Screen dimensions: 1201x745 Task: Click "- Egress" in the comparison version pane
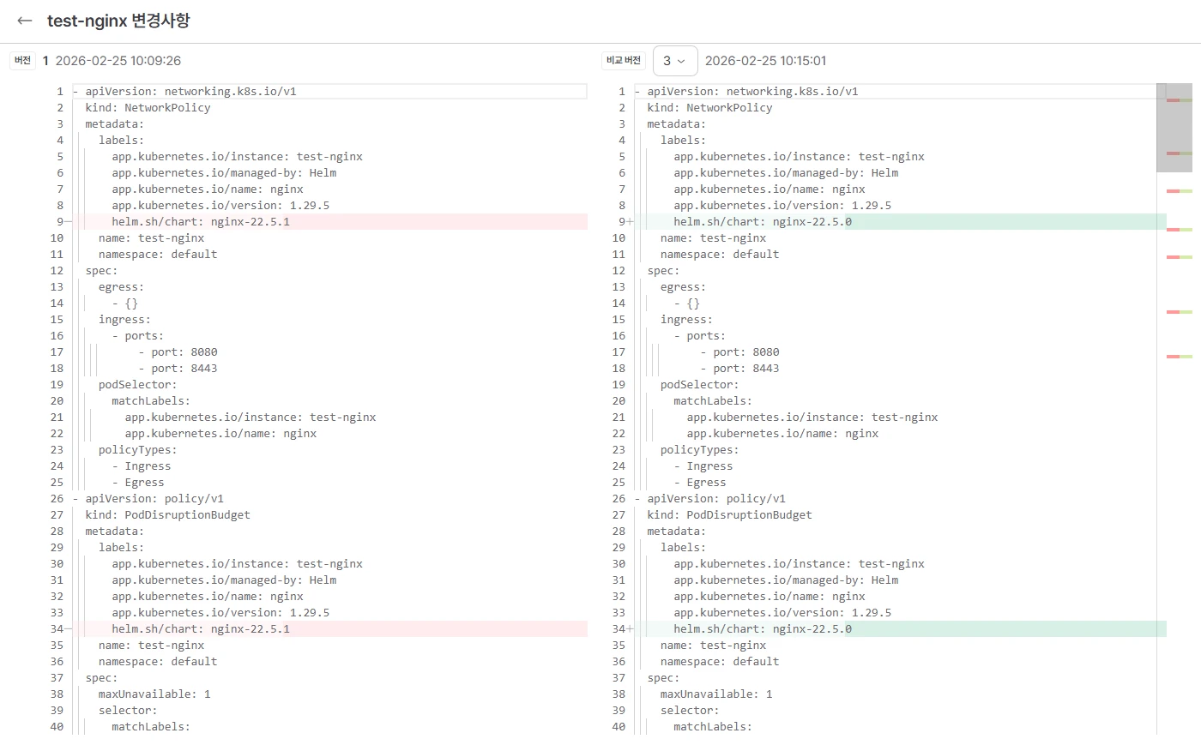[700, 483]
